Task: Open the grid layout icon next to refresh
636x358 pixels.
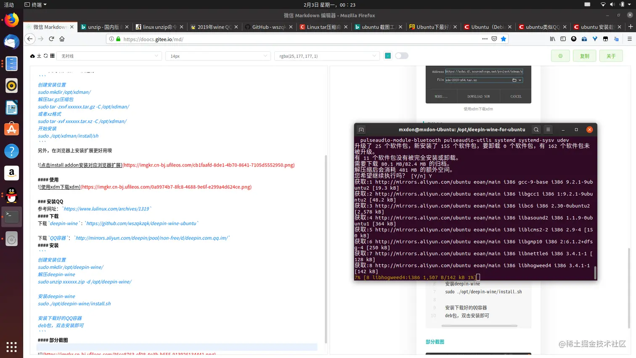Action: (52, 56)
